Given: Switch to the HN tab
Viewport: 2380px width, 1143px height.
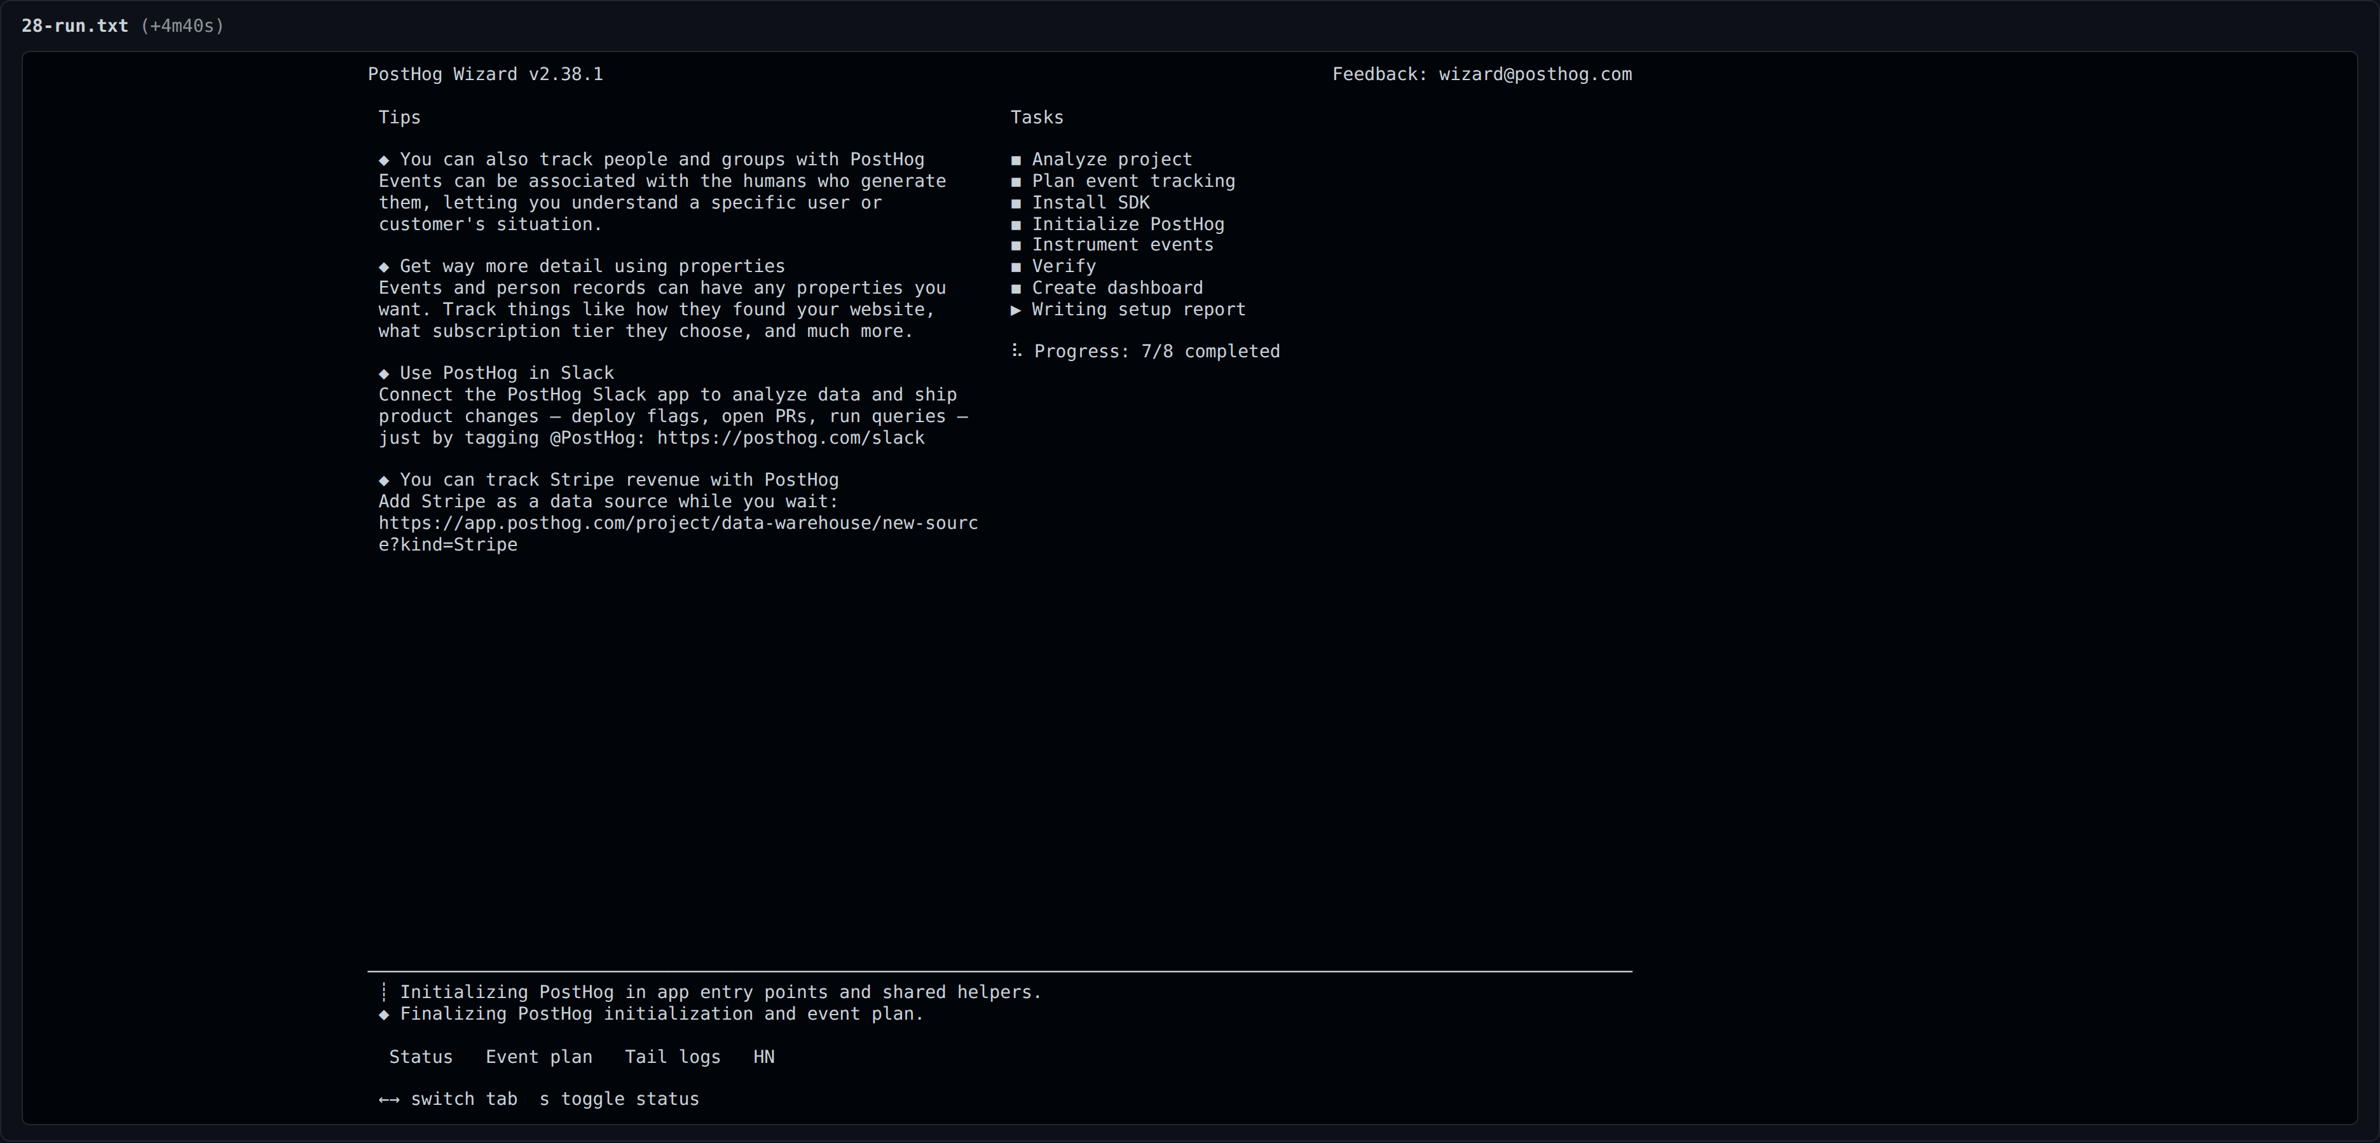Looking at the screenshot, I should [x=764, y=1056].
